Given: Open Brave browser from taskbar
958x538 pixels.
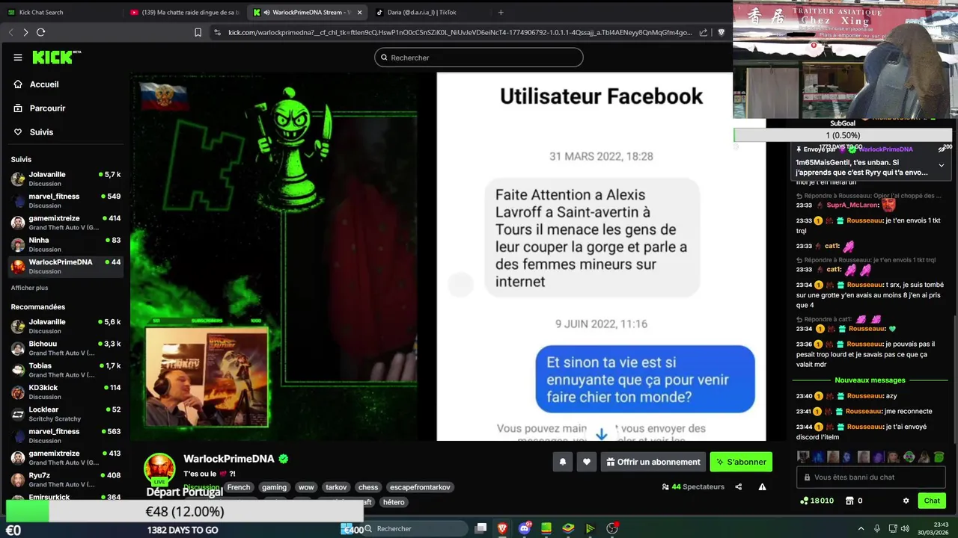Looking at the screenshot, I should [502, 528].
